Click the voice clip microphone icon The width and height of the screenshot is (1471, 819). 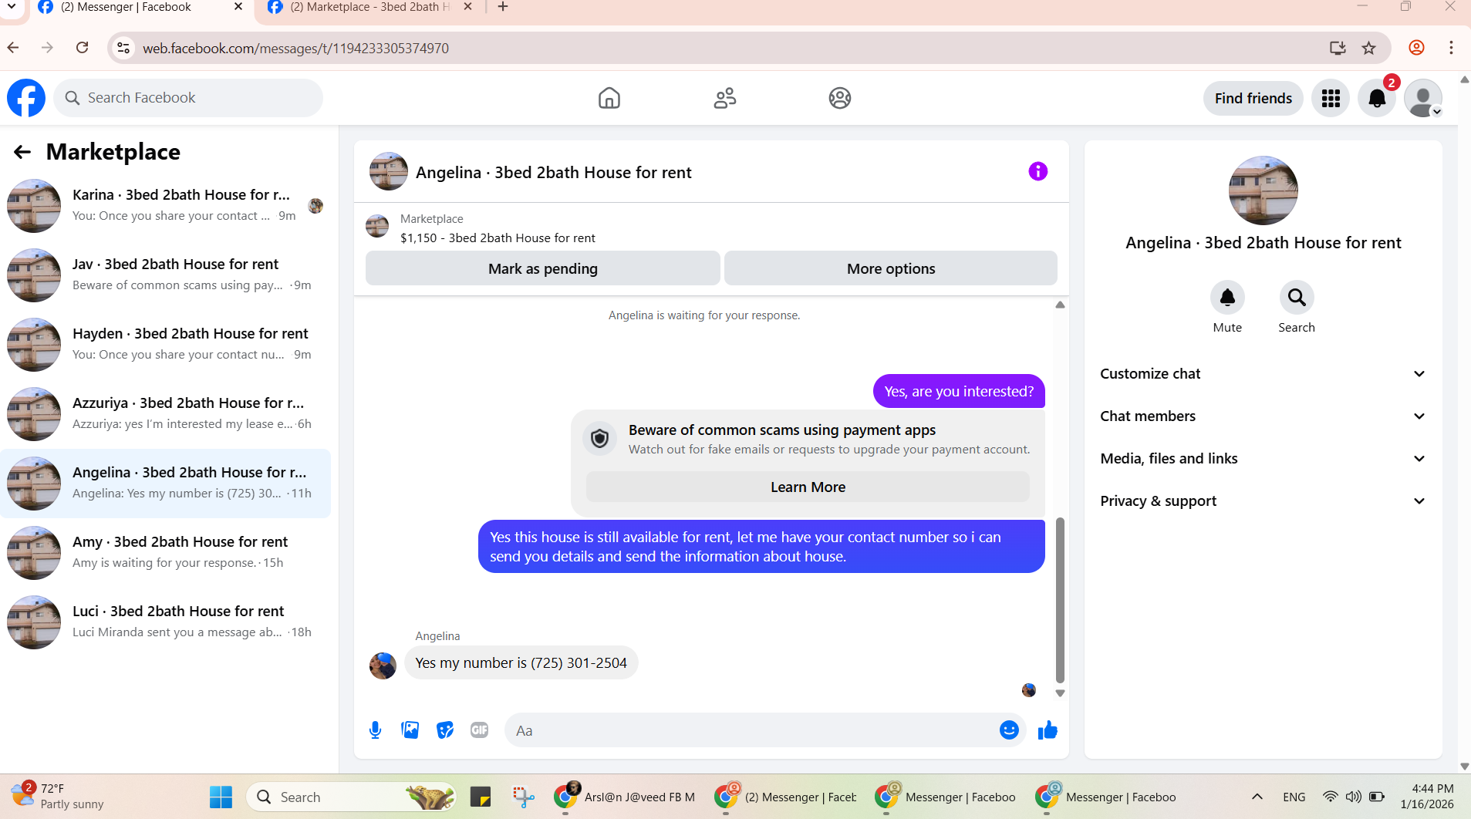(x=375, y=730)
